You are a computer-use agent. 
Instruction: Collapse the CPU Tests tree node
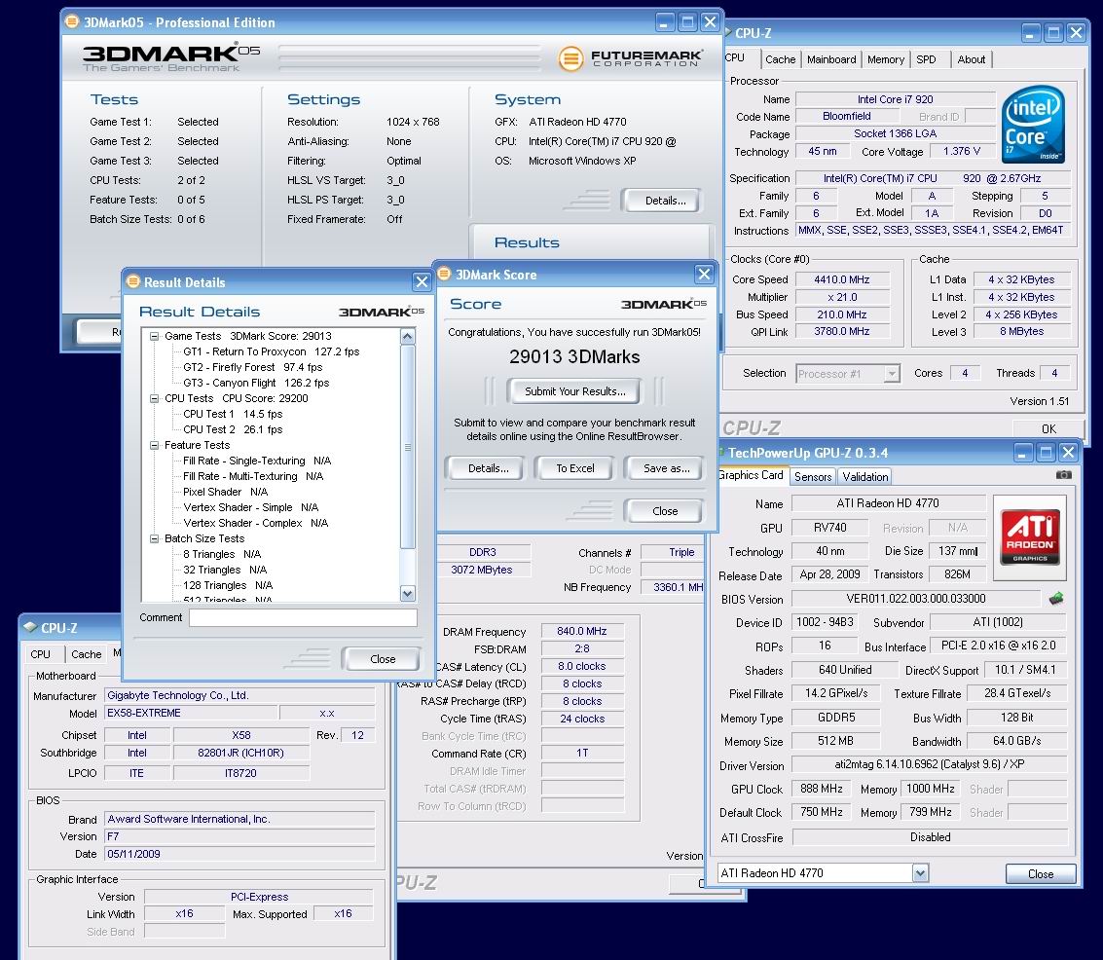(x=154, y=398)
